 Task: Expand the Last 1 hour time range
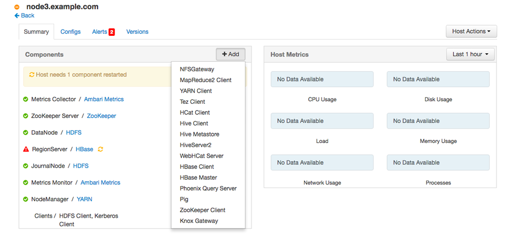(x=470, y=54)
